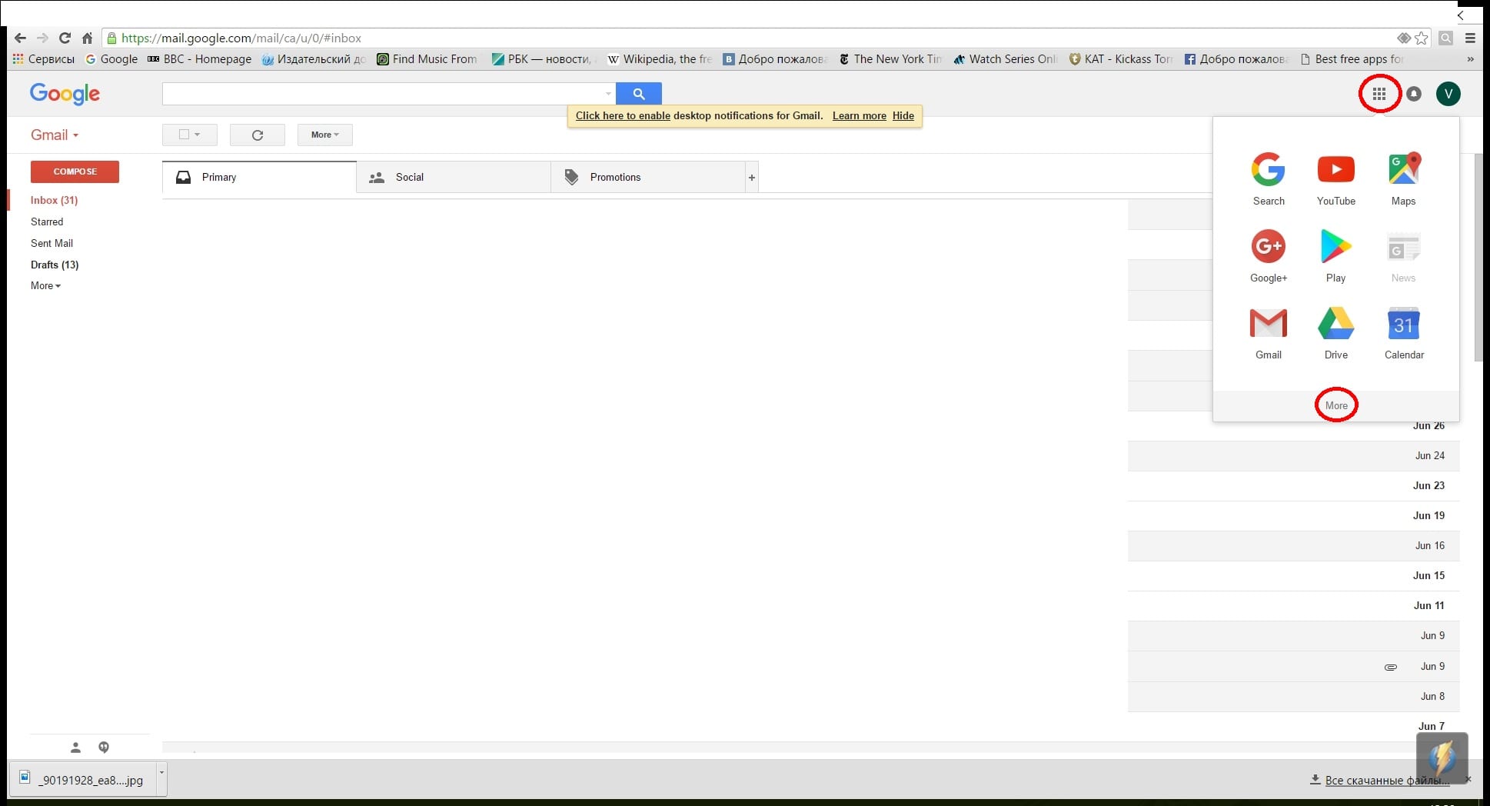The image size is (1490, 806).
Task: Click the vertical page scrollbar
Action: click(1479, 257)
